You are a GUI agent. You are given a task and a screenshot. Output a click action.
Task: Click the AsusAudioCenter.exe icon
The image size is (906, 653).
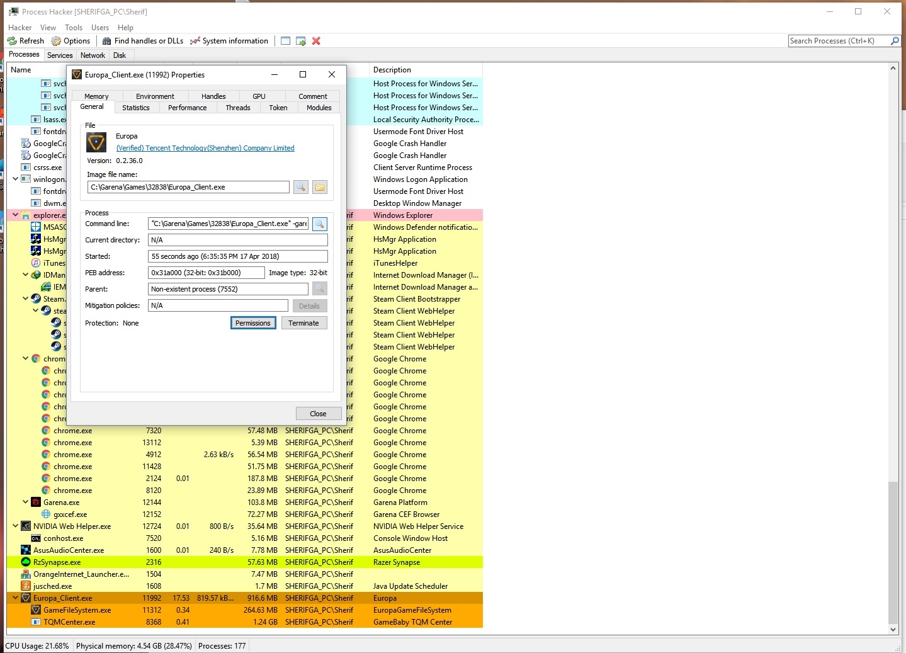tap(26, 550)
